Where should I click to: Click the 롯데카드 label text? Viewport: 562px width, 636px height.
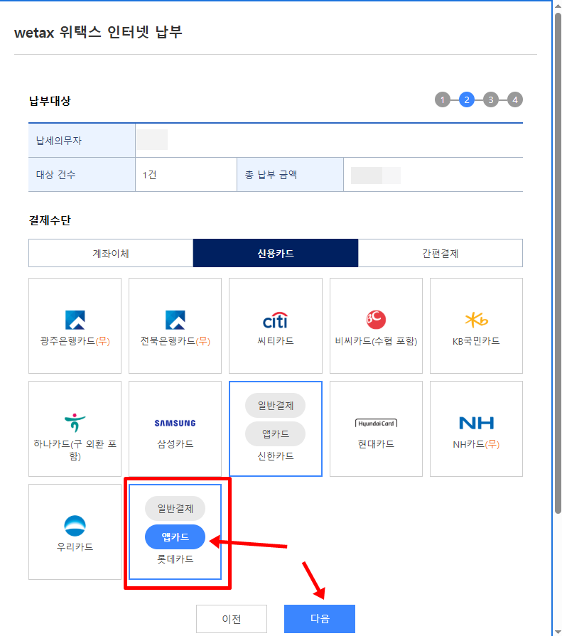coord(175,559)
